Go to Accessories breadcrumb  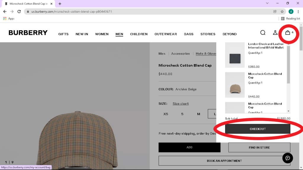180,54
